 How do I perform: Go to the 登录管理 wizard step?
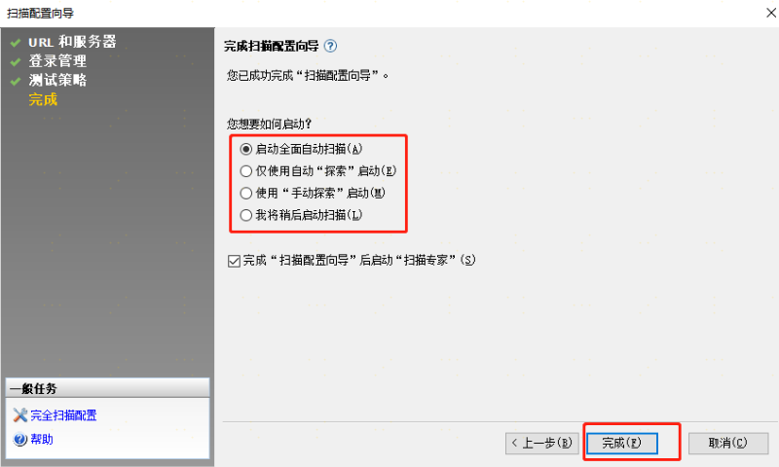tap(57, 61)
